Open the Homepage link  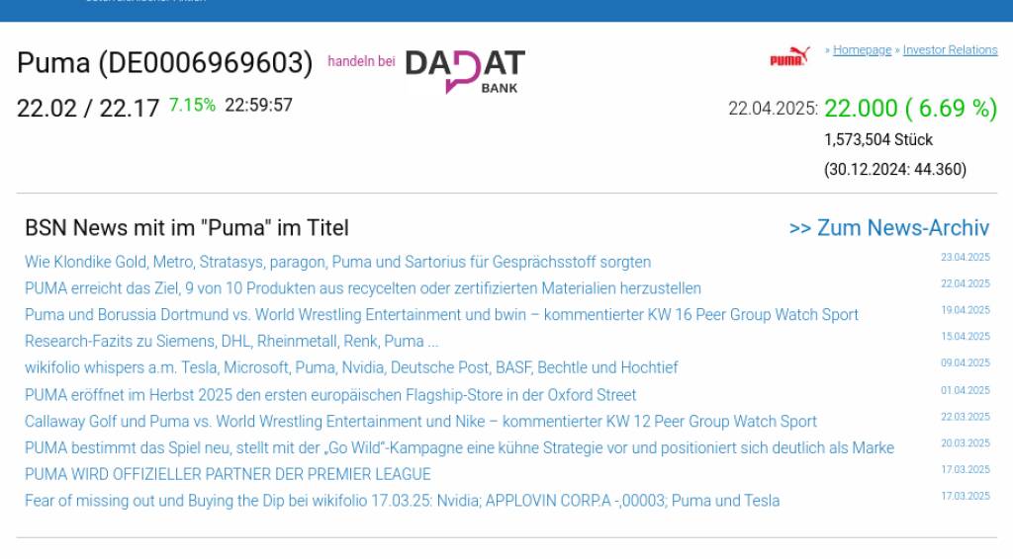pyautogui.click(x=862, y=50)
